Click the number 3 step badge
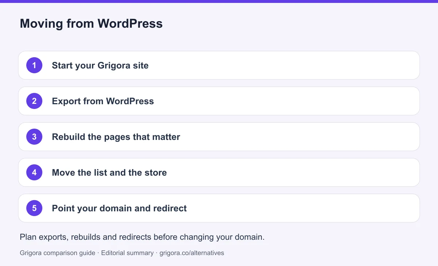The image size is (438, 266). (x=34, y=137)
